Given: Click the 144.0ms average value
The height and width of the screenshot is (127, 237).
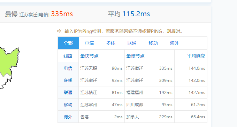Looking at the screenshot, I should (x=197, y=68).
